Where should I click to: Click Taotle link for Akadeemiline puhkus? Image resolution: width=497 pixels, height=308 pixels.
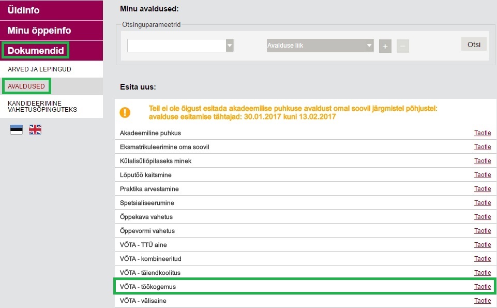(483, 133)
